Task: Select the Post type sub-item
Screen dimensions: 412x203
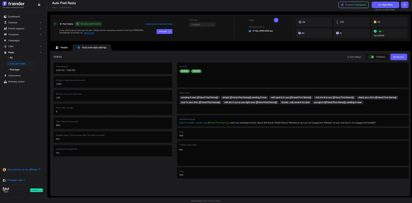Action: click(14, 70)
